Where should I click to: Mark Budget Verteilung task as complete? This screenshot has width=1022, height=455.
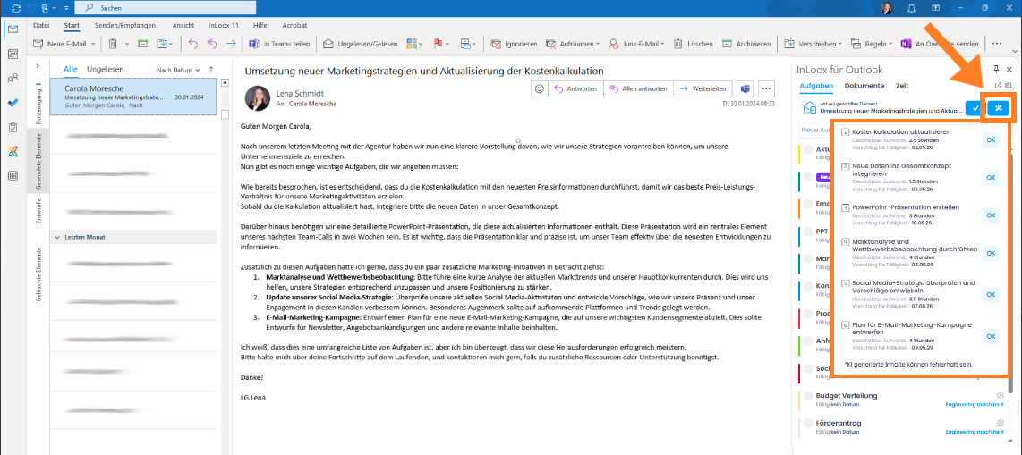tap(808, 397)
